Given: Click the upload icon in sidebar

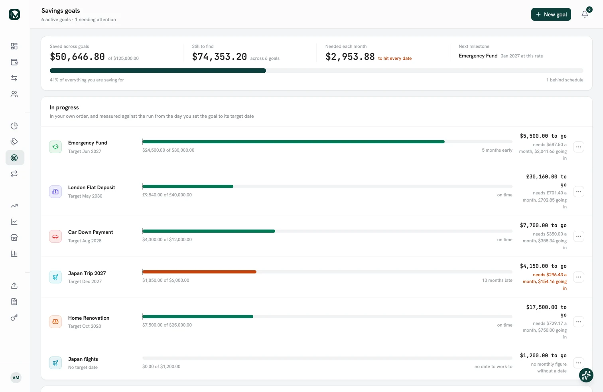Looking at the screenshot, I should point(14,286).
